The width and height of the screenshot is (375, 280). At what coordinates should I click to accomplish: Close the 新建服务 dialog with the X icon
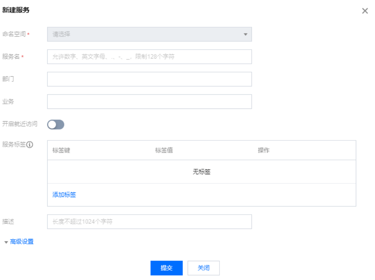(x=365, y=11)
